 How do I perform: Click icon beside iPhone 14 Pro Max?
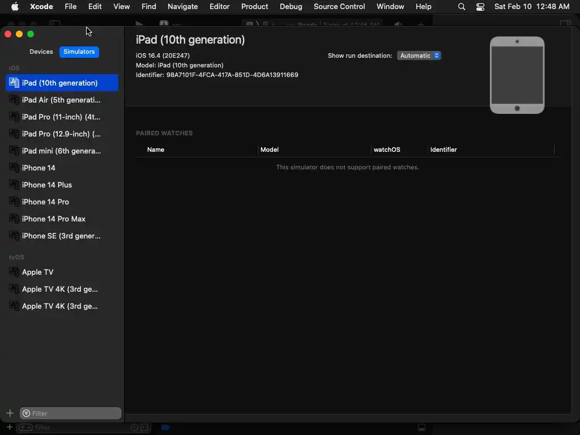point(14,219)
